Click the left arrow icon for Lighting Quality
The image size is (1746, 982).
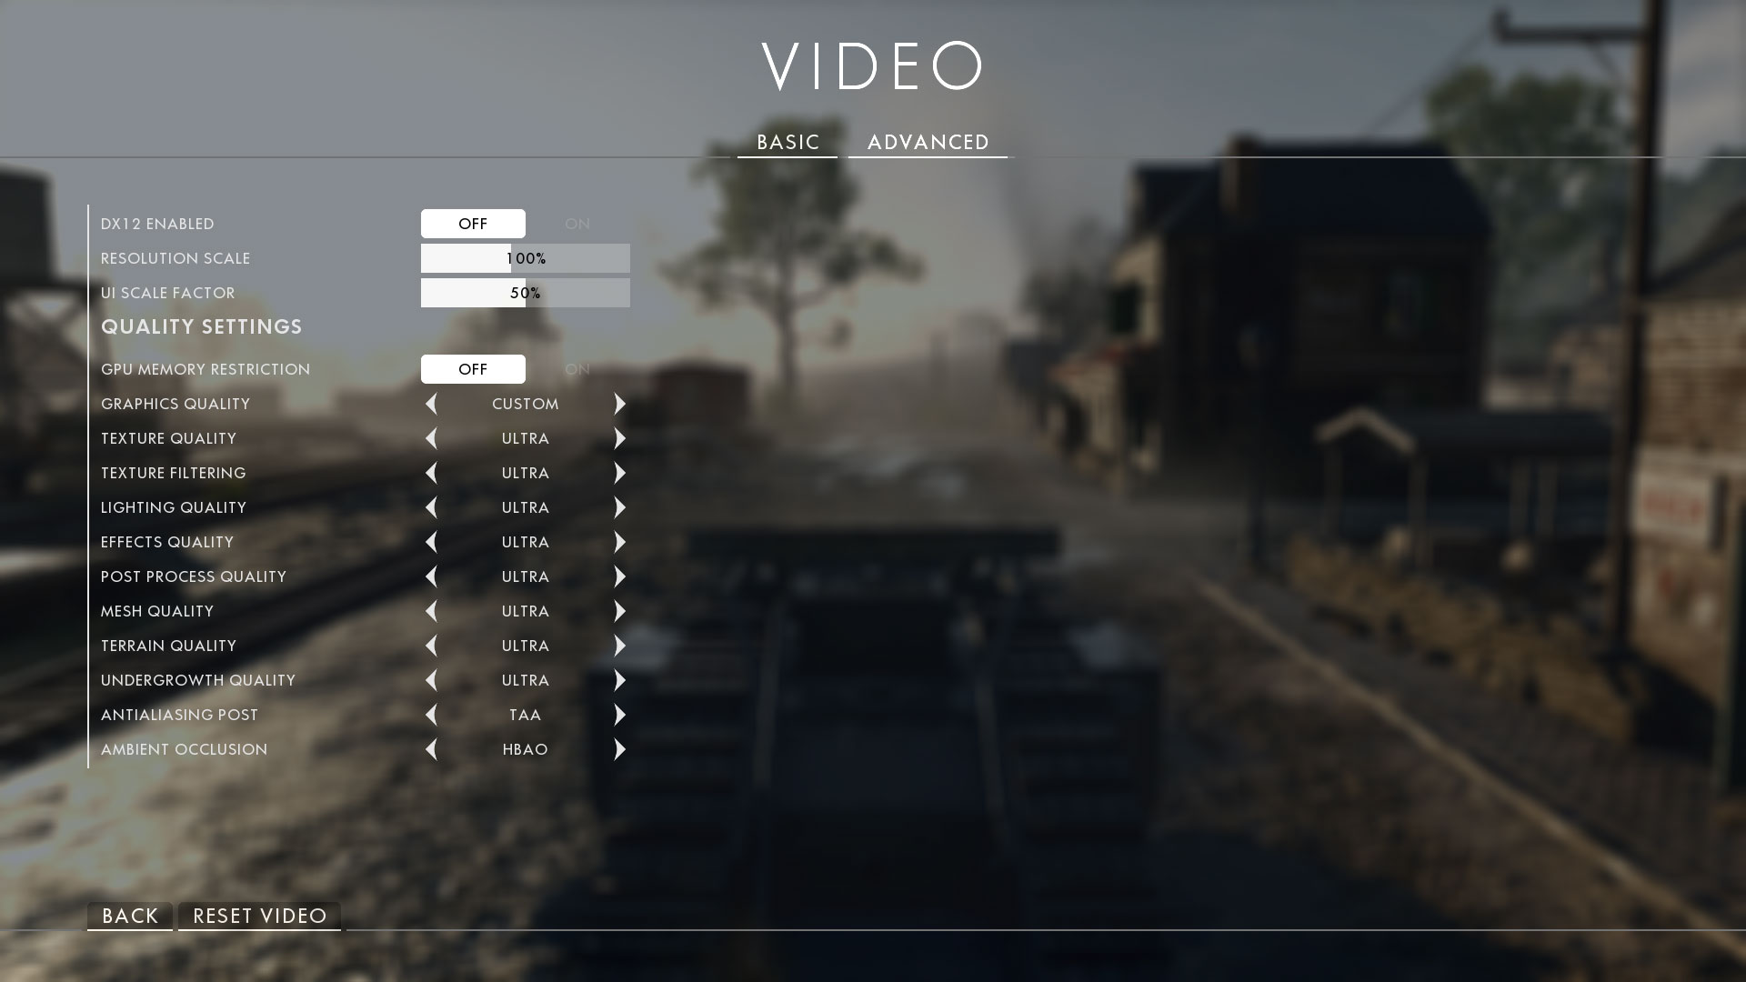[430, 507]
